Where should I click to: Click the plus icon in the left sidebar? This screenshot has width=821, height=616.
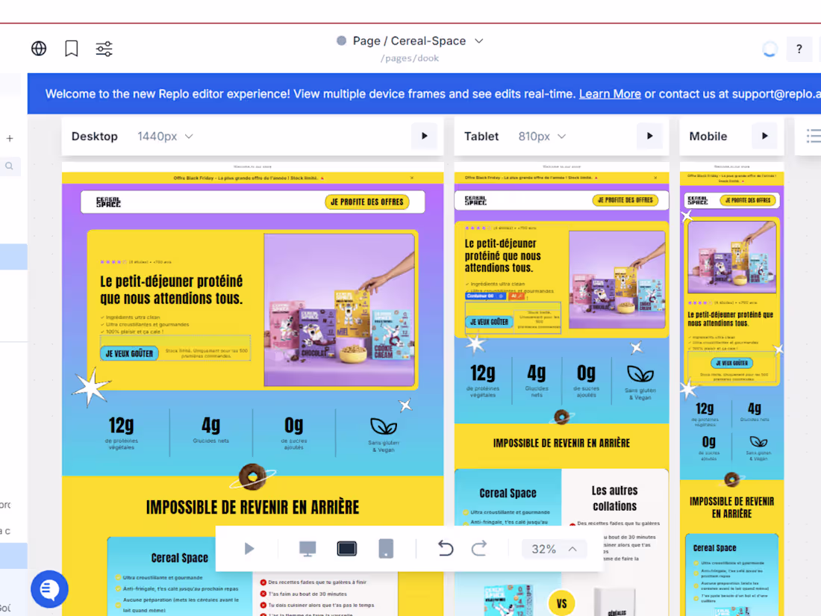click(x=10, y=138)
